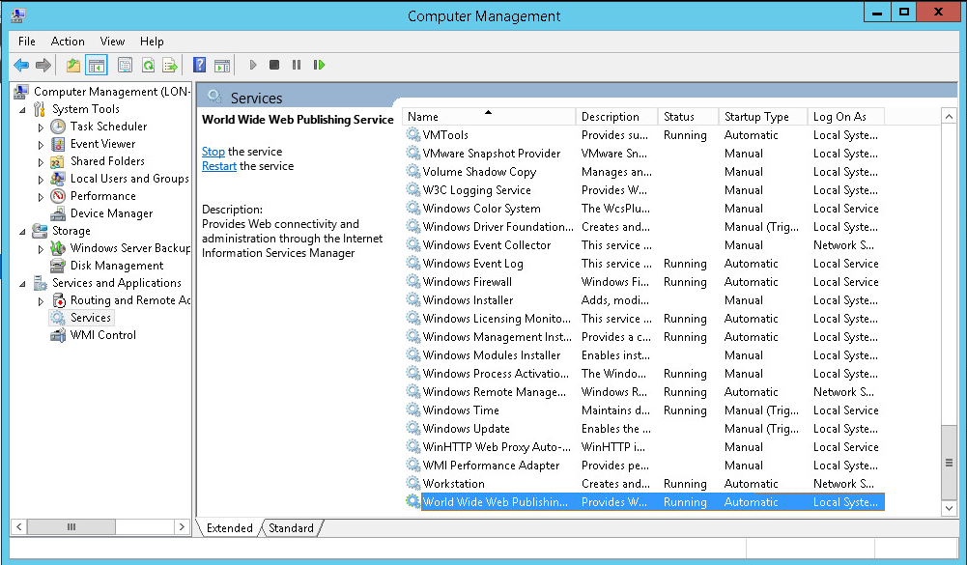Viewport: 967px width, 565px height.
Task: Select the W3C Logging Service row
Action: tap(643, 190)
